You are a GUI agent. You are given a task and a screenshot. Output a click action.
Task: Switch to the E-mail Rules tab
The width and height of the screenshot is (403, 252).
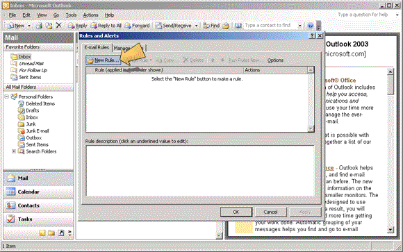coord(97,47)
